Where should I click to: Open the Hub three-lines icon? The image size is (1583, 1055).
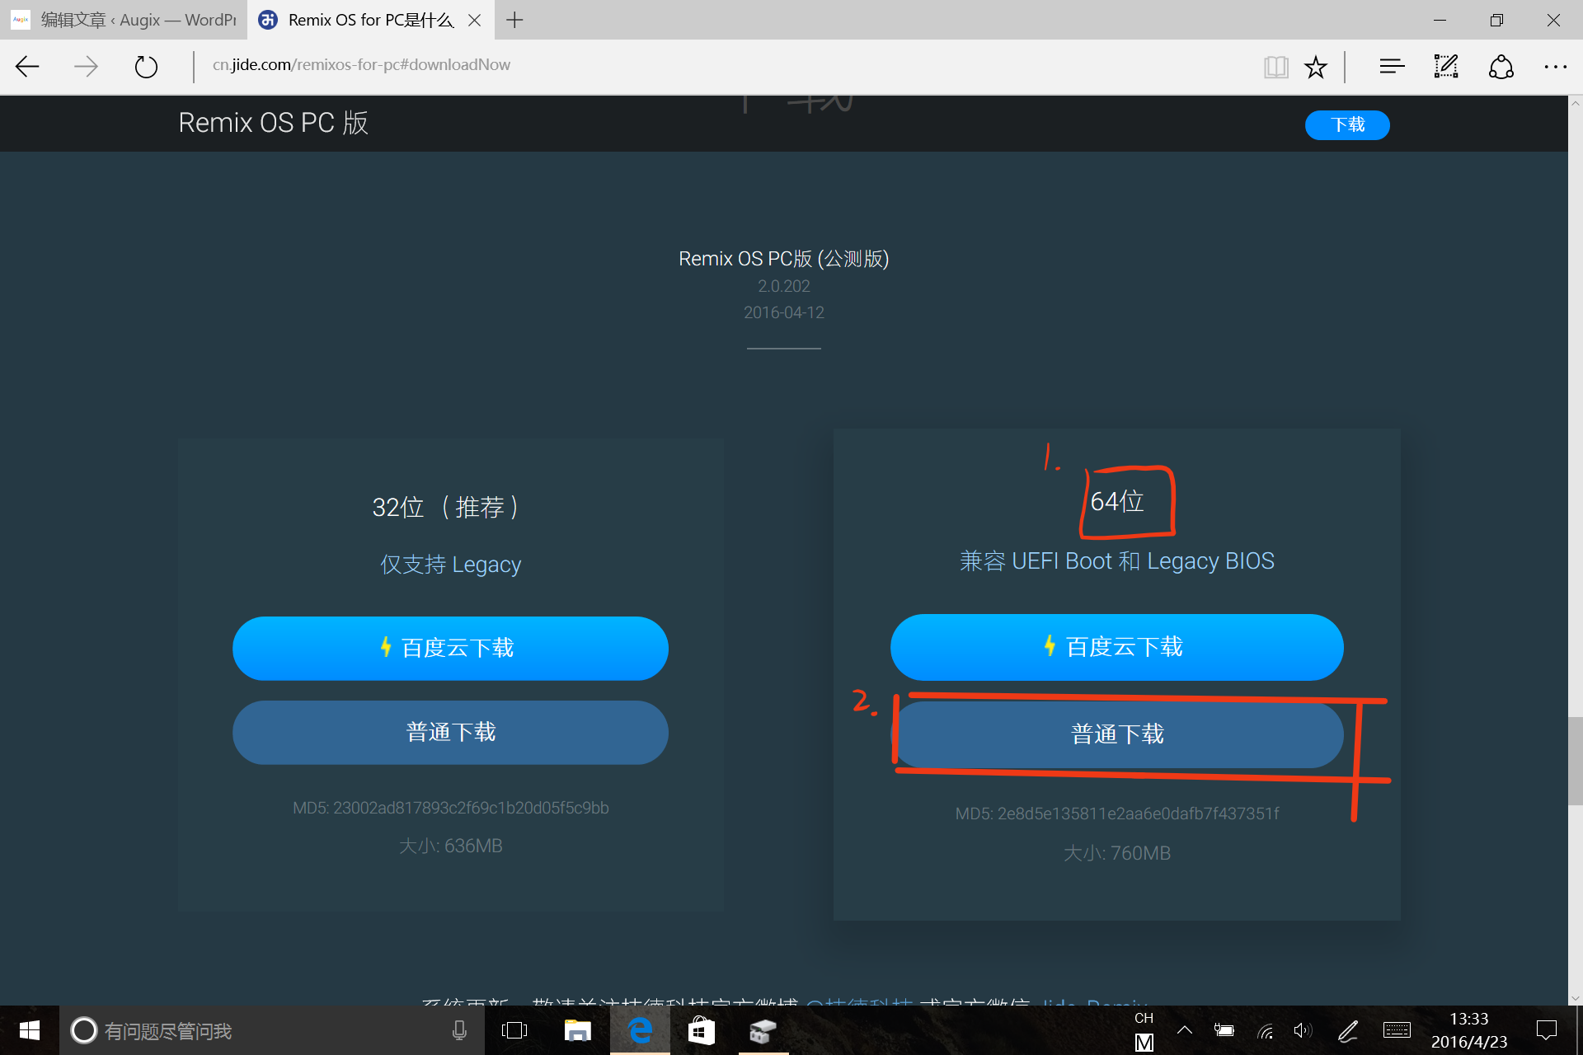coord(1392,66)
